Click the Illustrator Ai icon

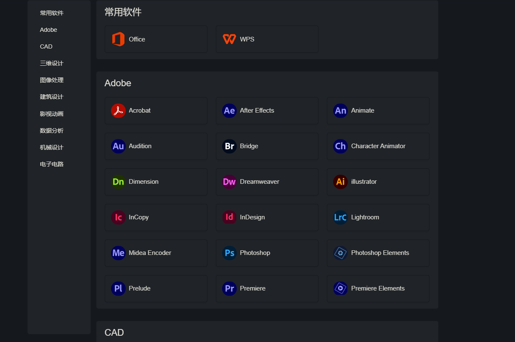pyautogui.click(x=340, y=182)
